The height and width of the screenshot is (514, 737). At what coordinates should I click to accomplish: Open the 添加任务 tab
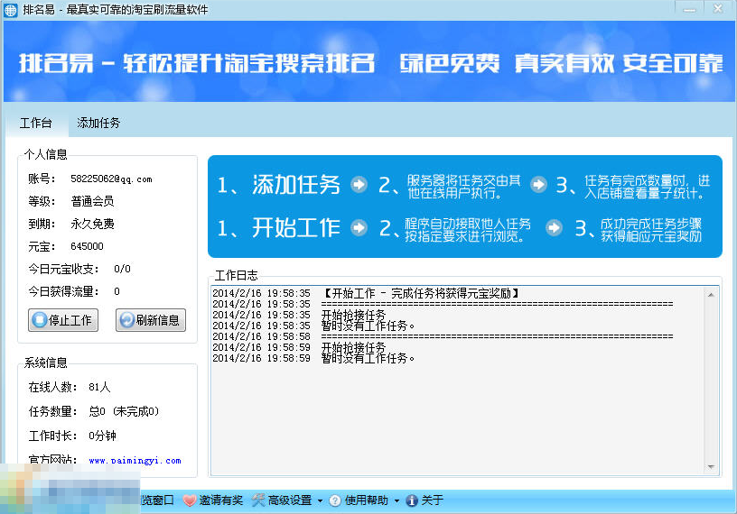click(x=98, y=123)
